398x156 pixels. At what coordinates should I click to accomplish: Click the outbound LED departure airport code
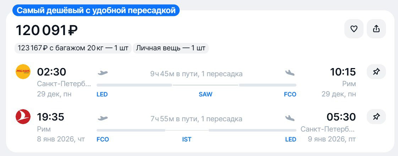(x=102, y=95)
